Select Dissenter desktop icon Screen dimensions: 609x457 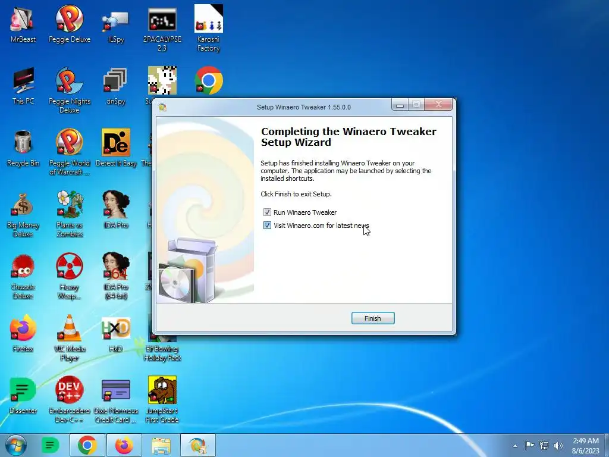point(23,396)
